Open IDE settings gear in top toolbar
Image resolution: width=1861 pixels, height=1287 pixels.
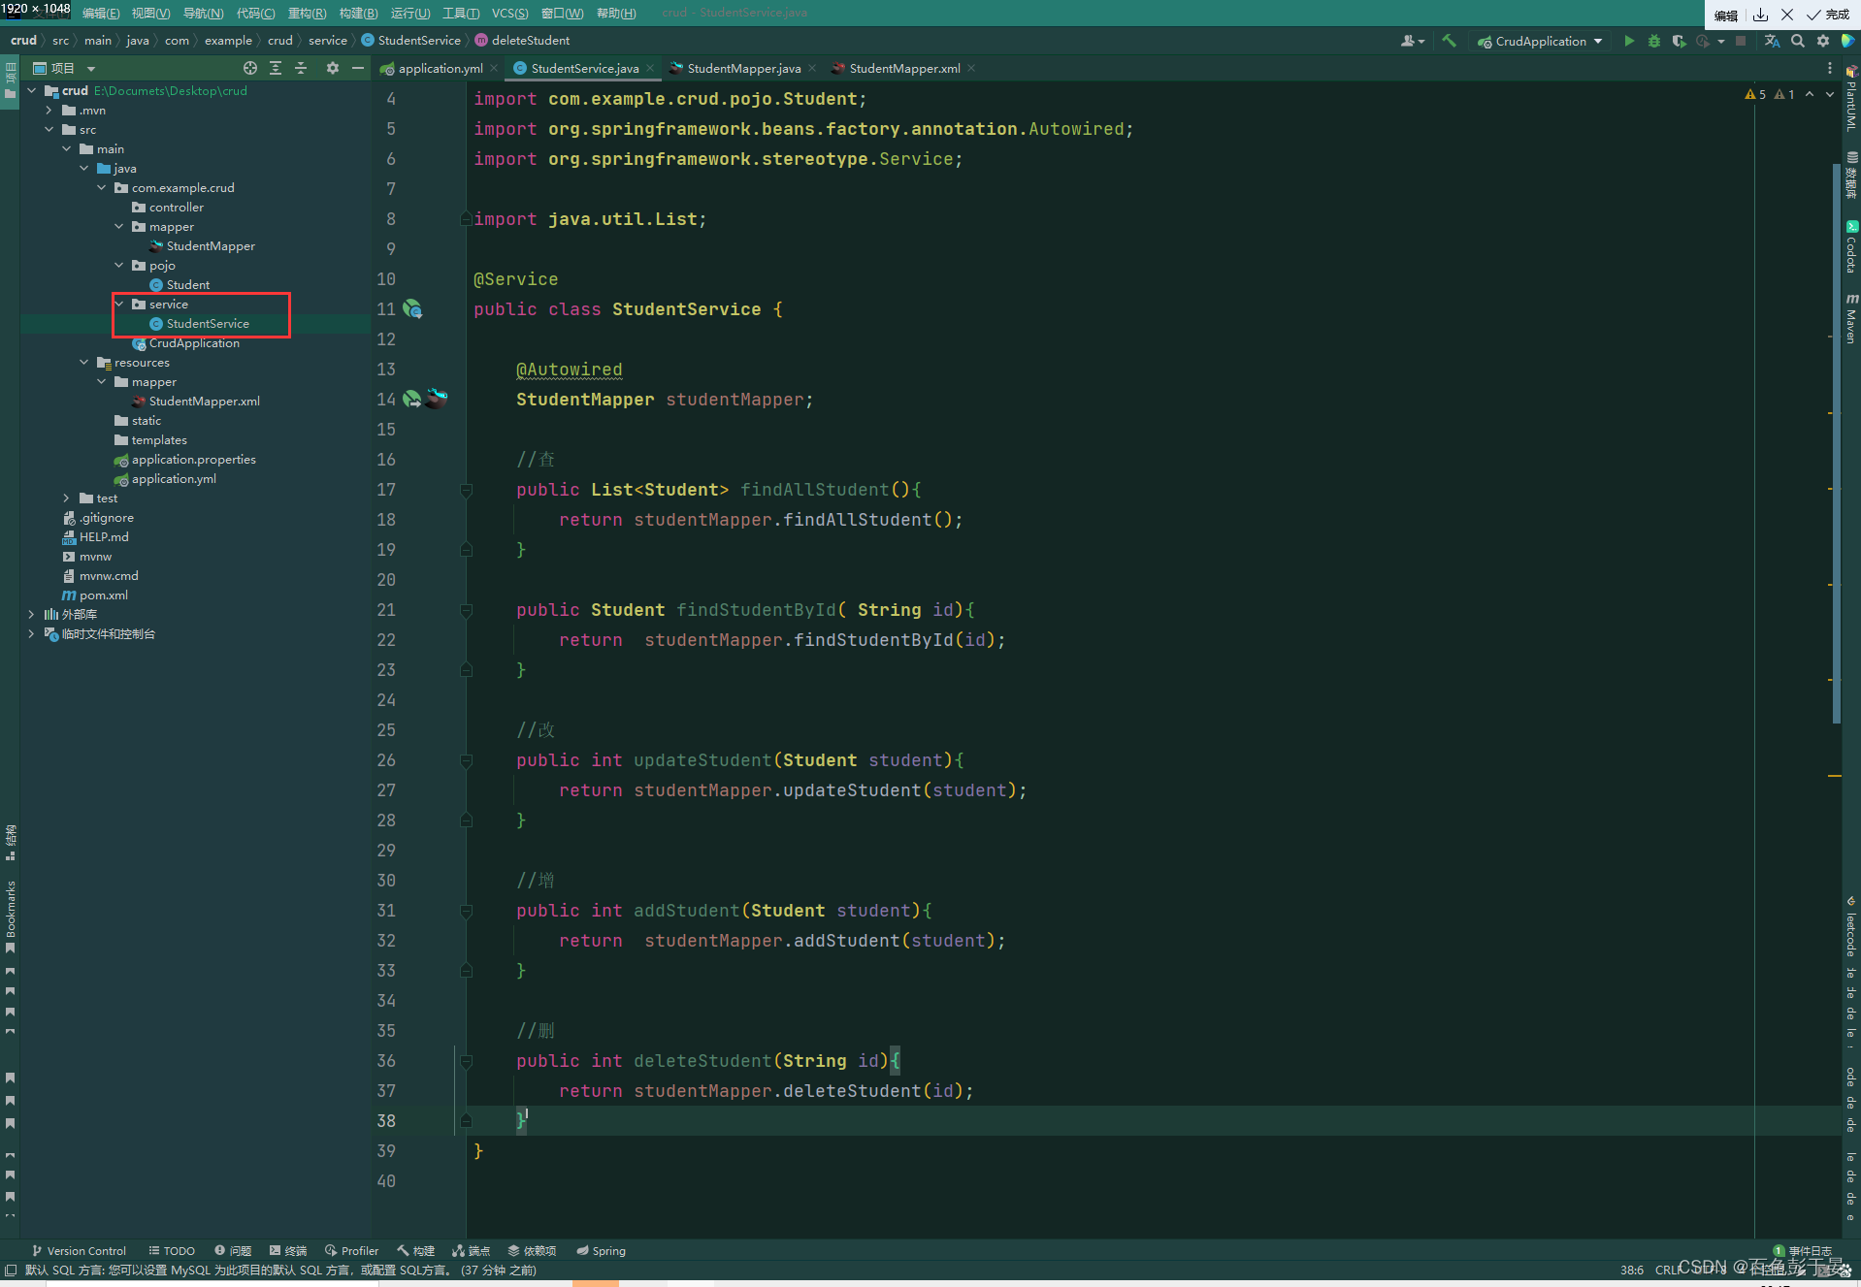(1823, 41)
